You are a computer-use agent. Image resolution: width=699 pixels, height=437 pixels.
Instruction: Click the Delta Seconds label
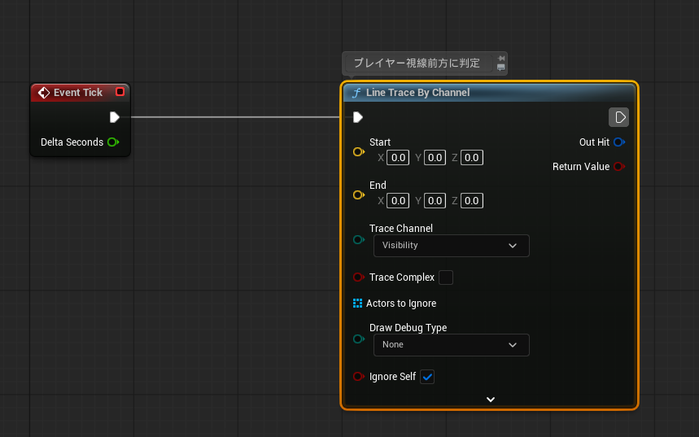point(72,142)
